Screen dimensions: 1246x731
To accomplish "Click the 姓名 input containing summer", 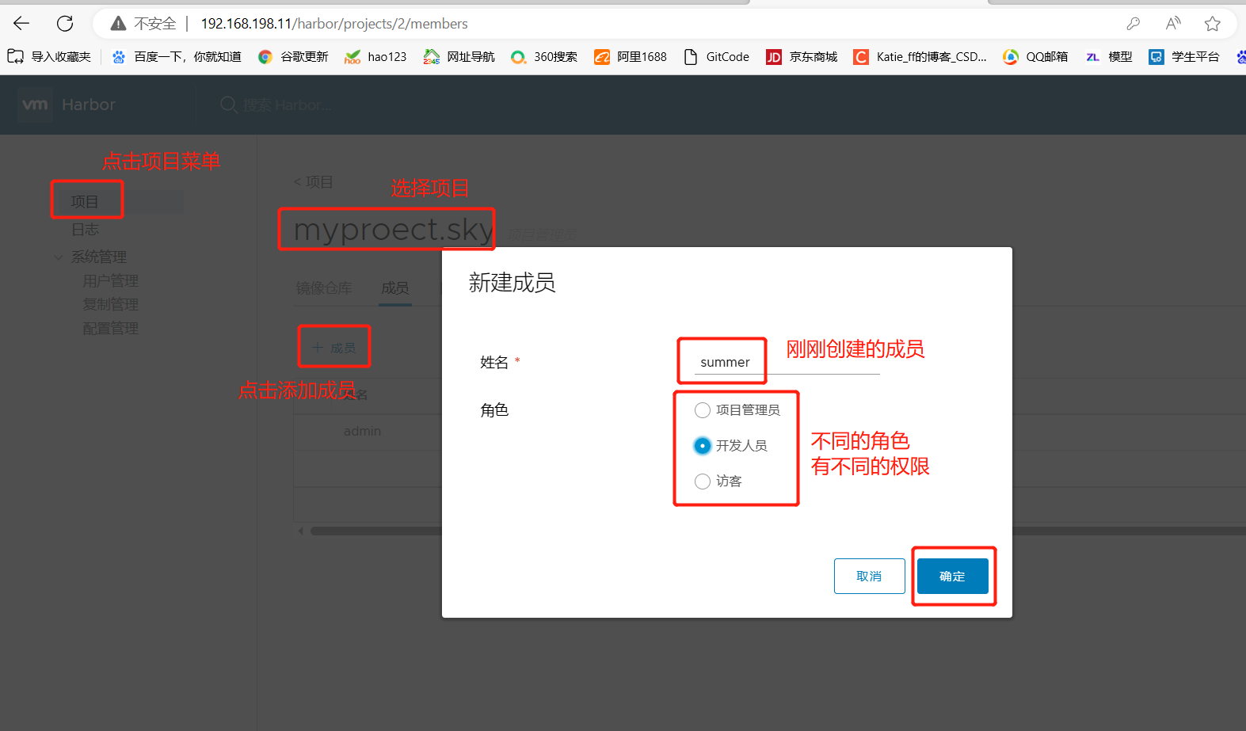I will tap(787, 362).
